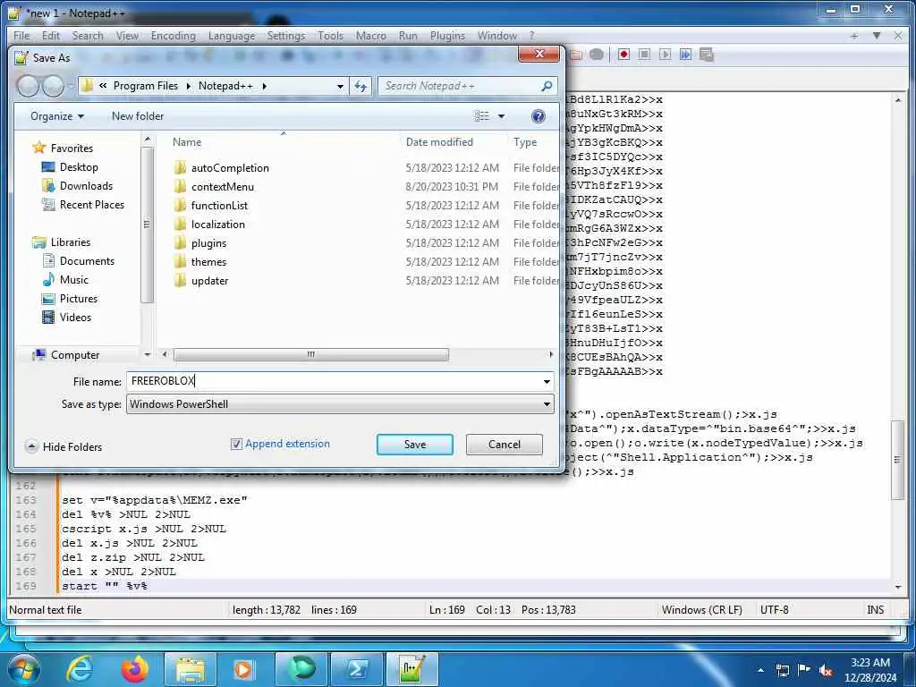
Task: Click the Program Files breadcrumb
Action: point(146,86)
